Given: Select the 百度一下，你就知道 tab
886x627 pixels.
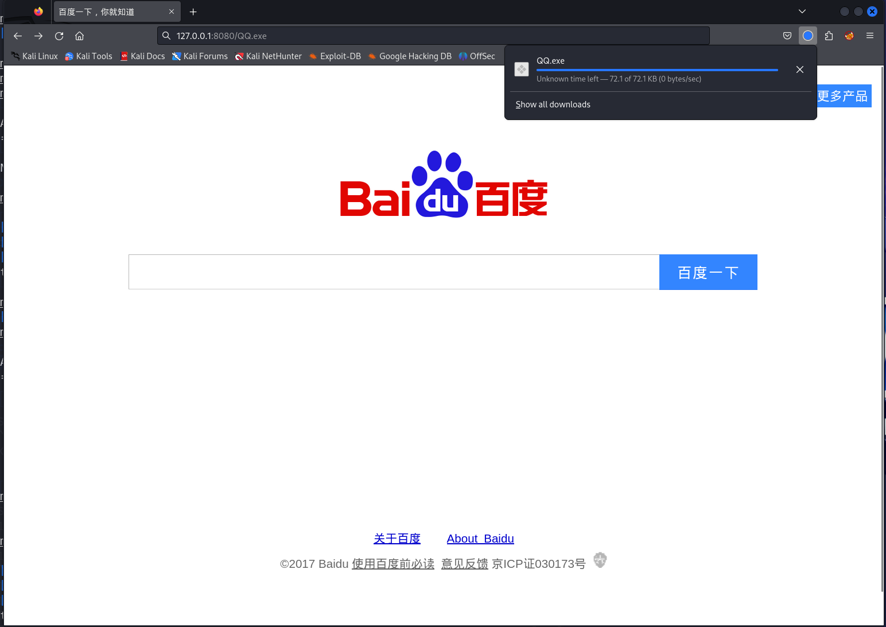Looking at the screenshot, I should pos(117,11).
